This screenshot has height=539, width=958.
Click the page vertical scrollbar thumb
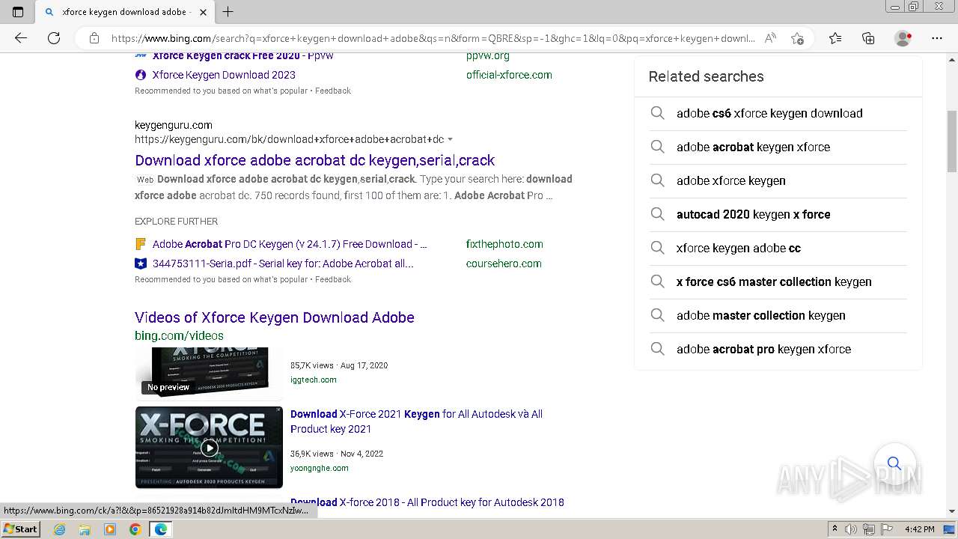click(951, 141)
